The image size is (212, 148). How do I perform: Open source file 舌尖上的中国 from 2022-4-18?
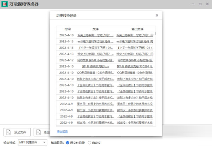pos(95,35)
